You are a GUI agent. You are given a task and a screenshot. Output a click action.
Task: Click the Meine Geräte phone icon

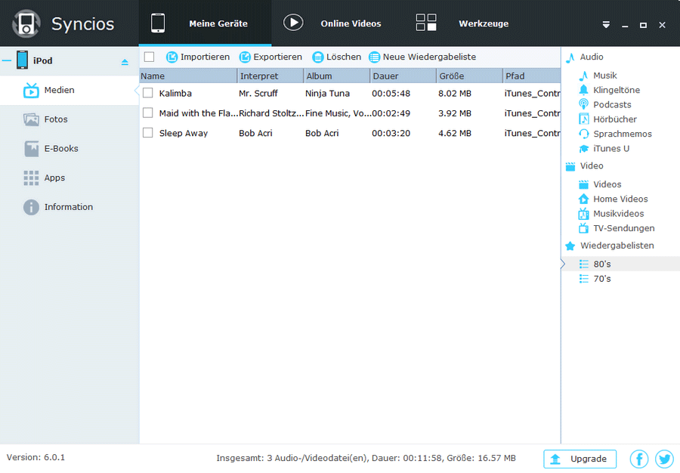158,23
